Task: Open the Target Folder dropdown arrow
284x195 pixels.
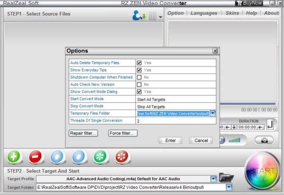Action: tap(229, 187)
